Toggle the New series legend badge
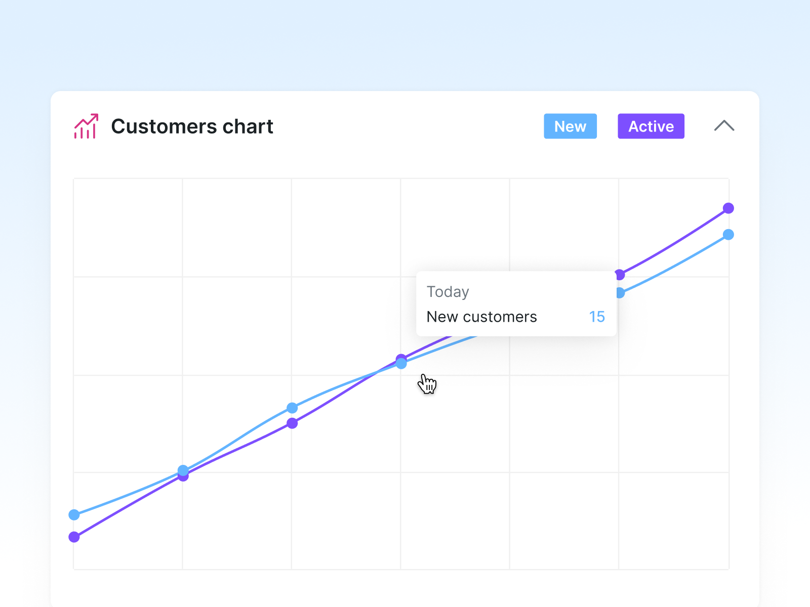 pos(570,126)
